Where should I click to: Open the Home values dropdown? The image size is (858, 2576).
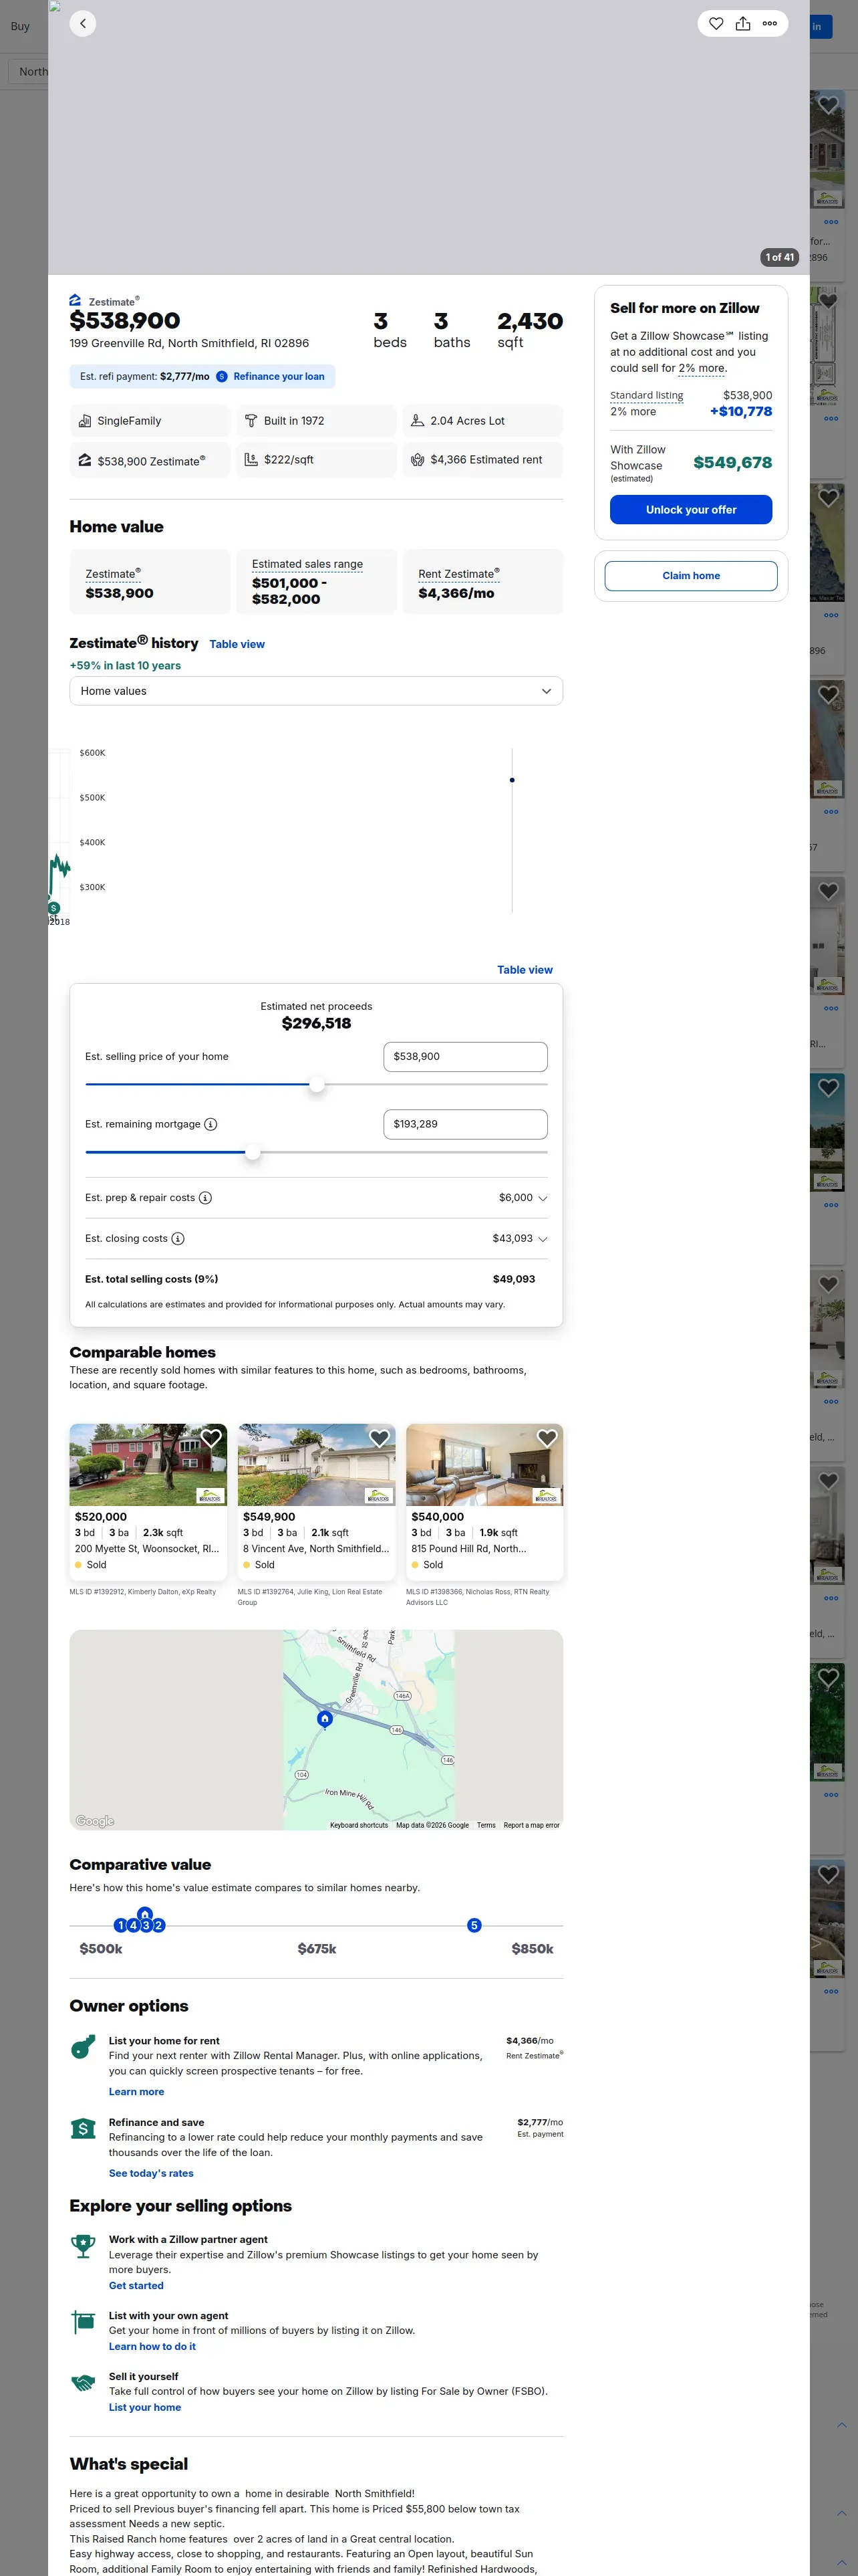315,691
